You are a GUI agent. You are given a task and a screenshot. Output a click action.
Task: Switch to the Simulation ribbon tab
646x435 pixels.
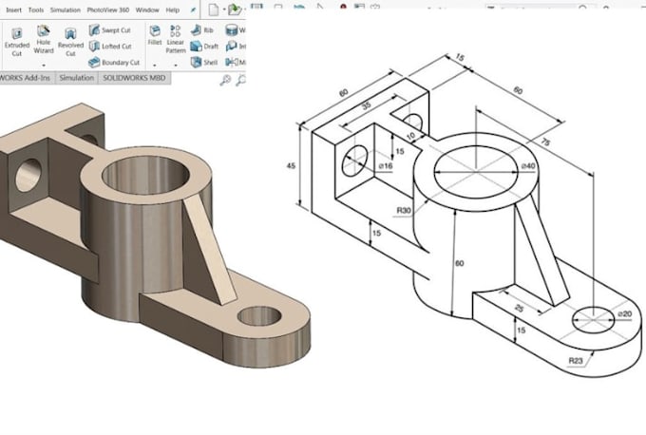(77, 78)
